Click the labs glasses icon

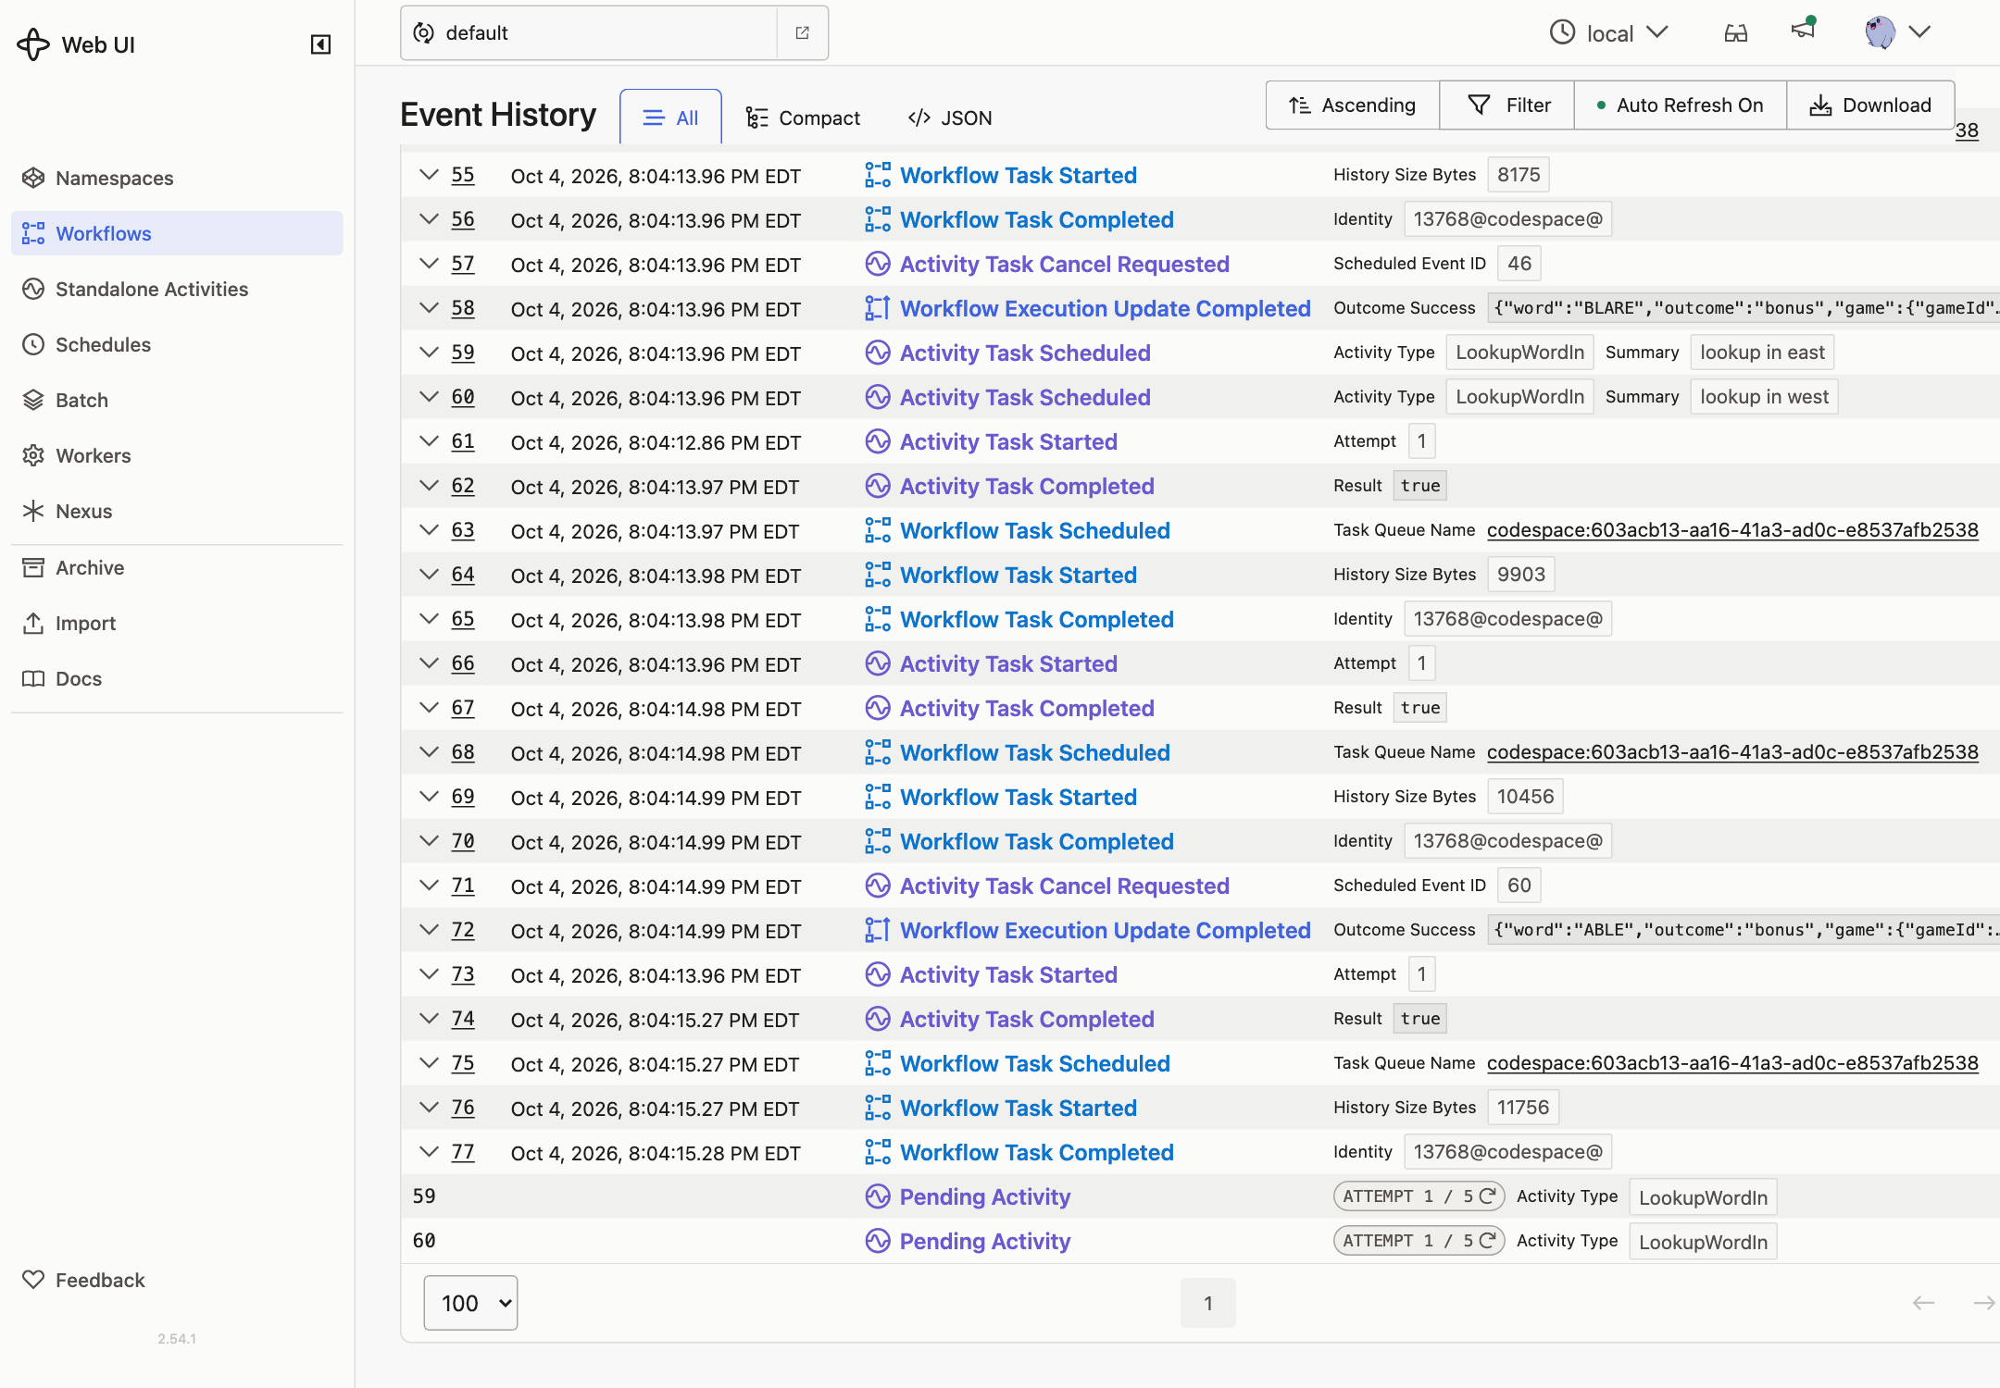1736,33
